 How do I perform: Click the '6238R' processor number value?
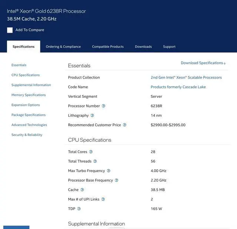(156, 106)
